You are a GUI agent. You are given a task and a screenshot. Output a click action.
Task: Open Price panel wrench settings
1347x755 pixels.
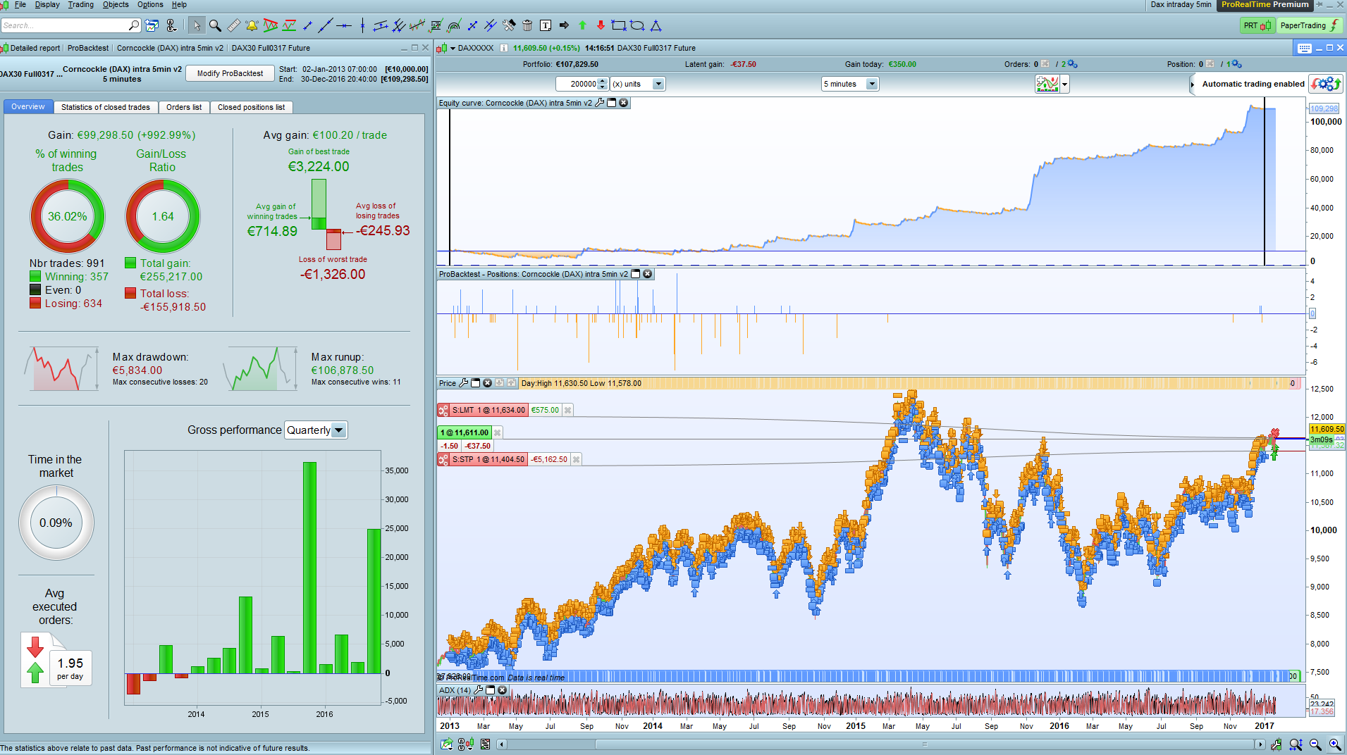[463, 383]
